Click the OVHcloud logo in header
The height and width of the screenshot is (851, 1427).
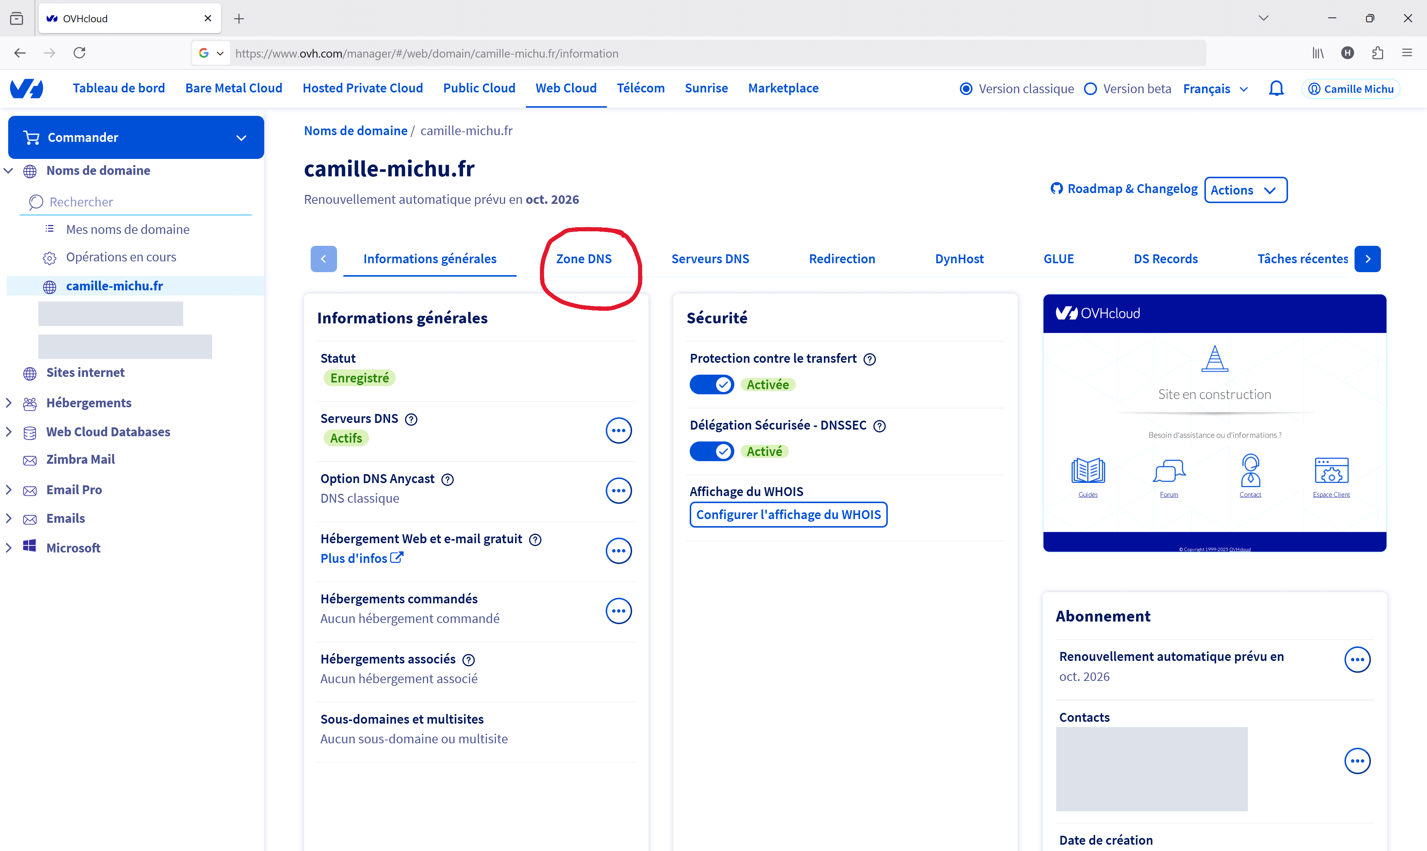tap(27, 88)
